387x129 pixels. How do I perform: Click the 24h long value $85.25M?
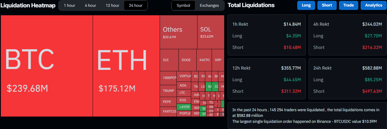(373, 80)
